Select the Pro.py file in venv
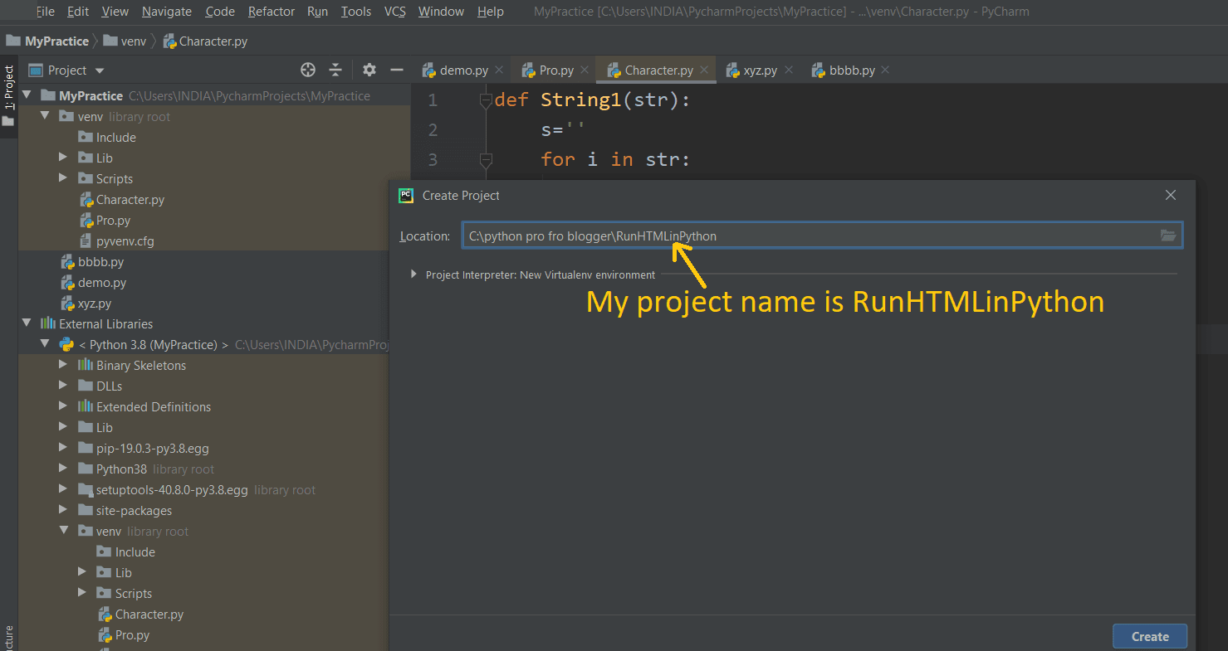This screenshot has height=651, width=1228. pyautogui.click(x=110, y=220)
